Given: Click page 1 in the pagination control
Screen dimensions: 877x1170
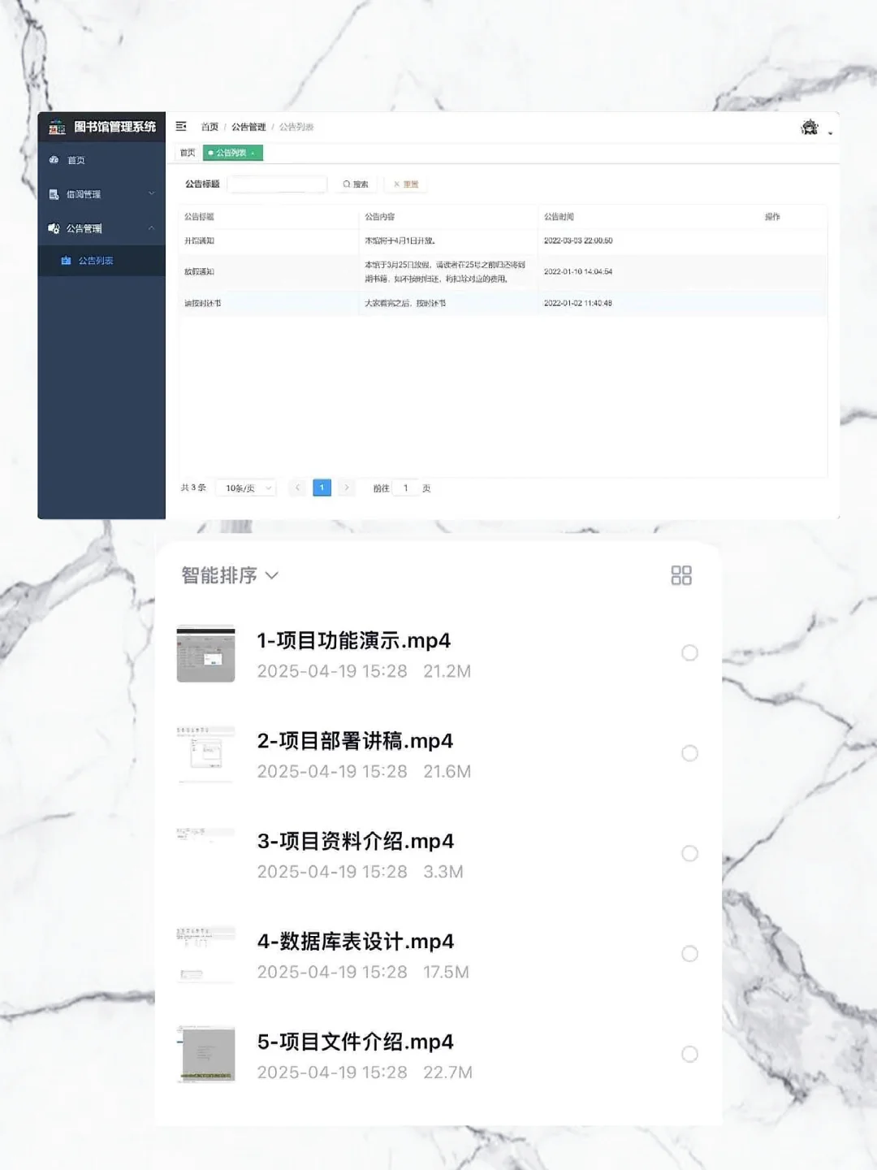Looking at the screenshot, I should [322, 487].
